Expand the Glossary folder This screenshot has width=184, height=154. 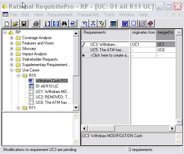tap(11, 49)
